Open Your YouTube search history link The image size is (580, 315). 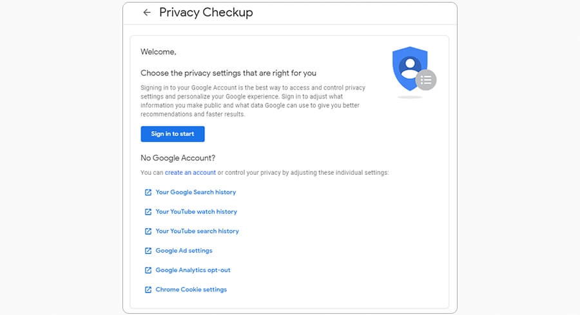tap(197, 231)
